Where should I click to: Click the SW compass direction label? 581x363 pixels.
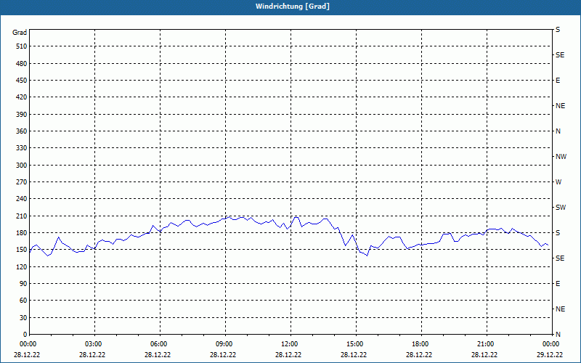click(x=561, y=208)
